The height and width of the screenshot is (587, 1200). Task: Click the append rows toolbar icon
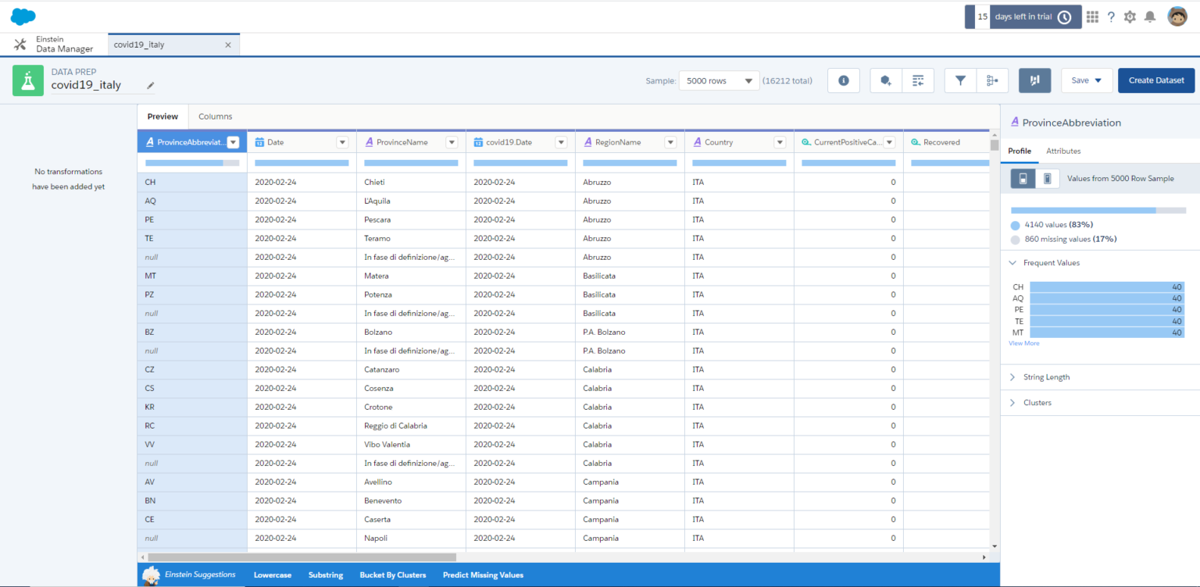918,80
